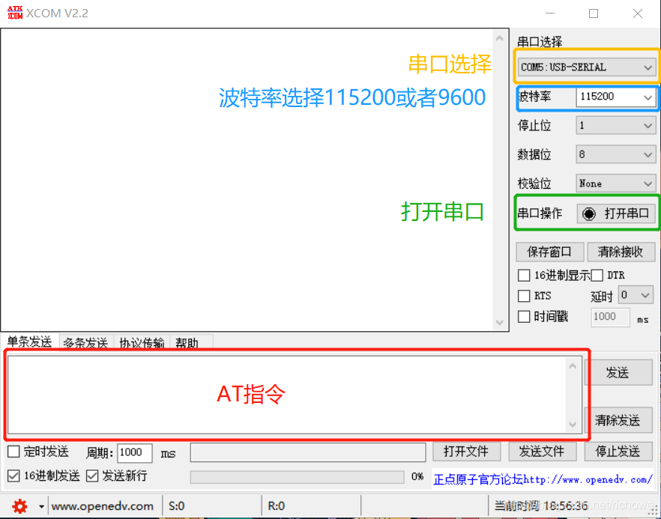Enable the 时间戳 checkbox
661x519 pixels.
tap(524, 316)
